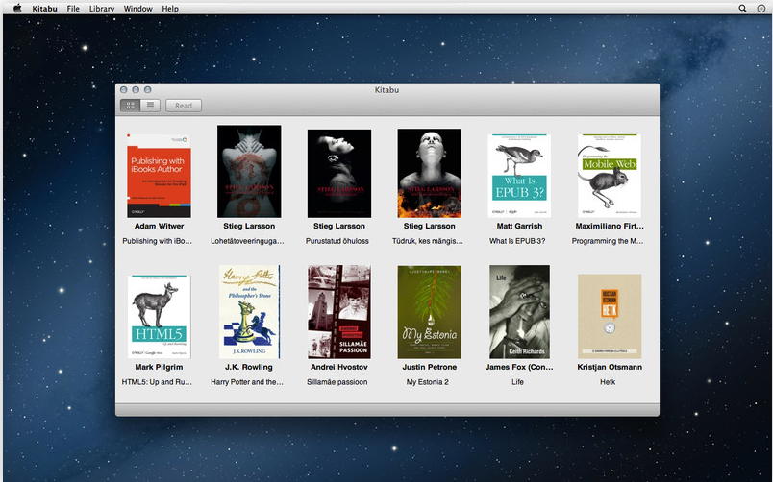Zoom the Kitabu window with green button
Image resolution: width=773 pixels, height=482 pixels.
point(147,89)
